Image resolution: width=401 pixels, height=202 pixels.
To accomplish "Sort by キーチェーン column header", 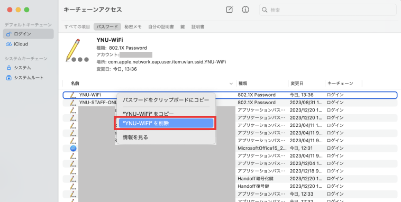I will pyautogui.click(x=340, y=84).
